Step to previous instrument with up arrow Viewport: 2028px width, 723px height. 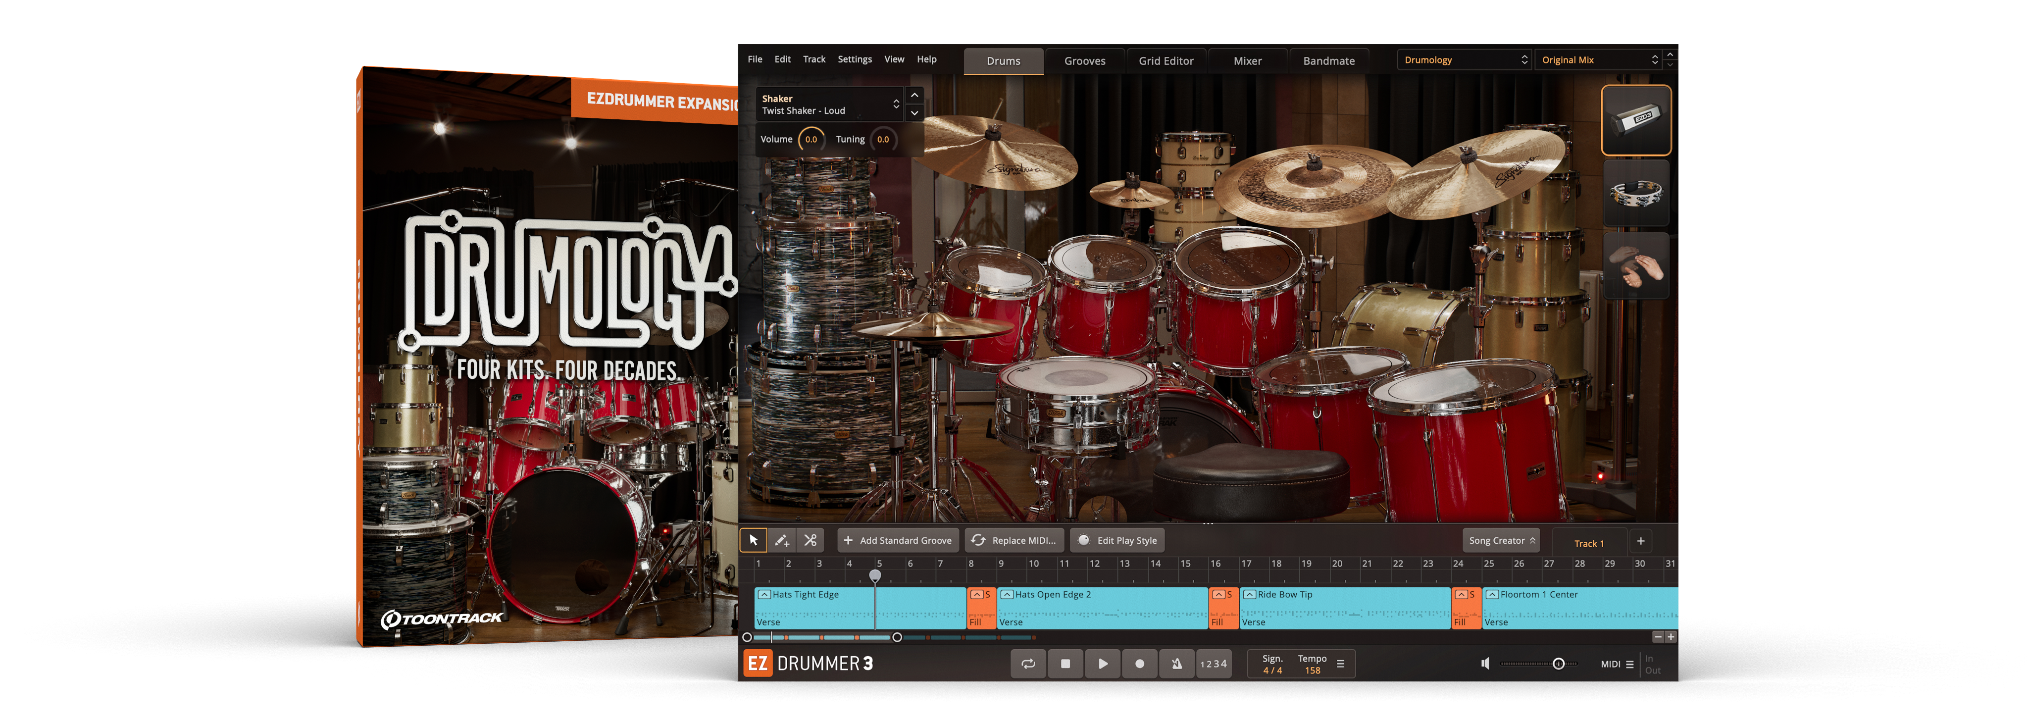[x=914, y=95]
